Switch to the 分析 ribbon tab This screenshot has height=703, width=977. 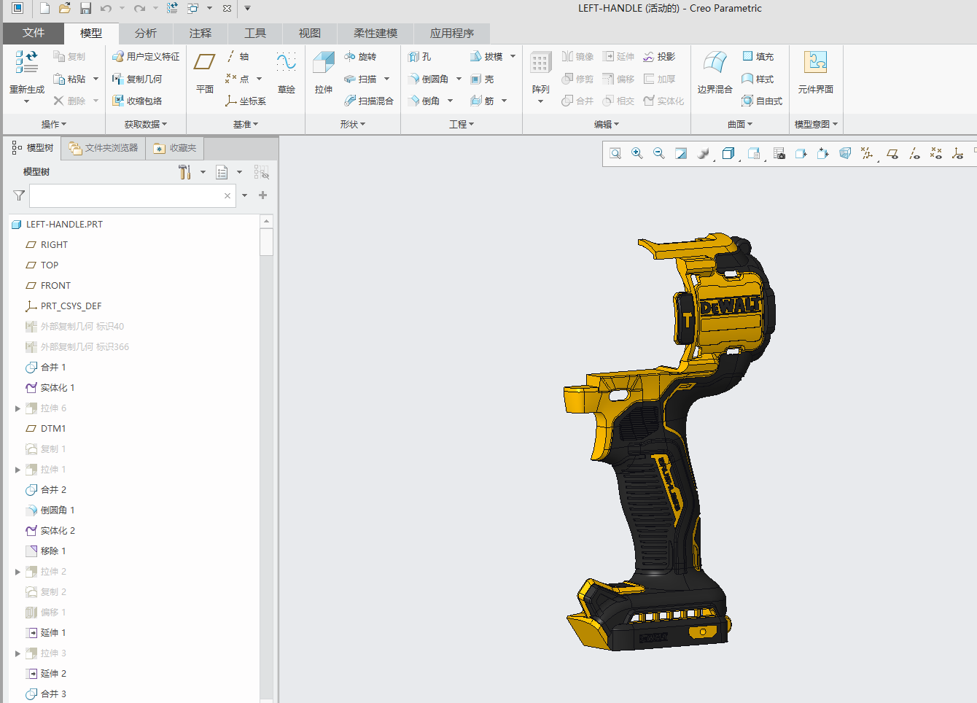click(147, 33)
